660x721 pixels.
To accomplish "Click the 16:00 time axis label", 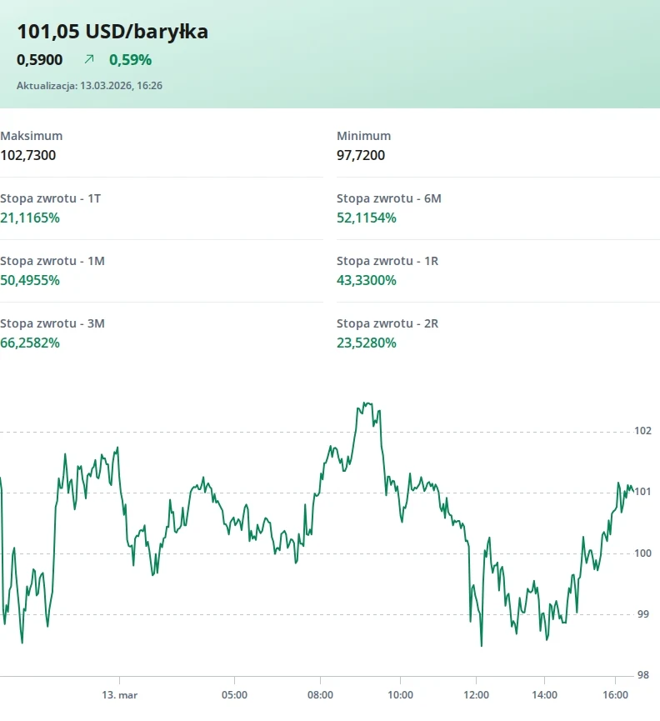I will (615, 694).
